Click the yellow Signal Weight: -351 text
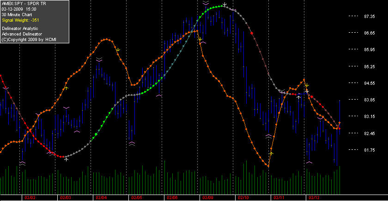Image resolution: width=388 pixels, height=201 pixels. click(20, 20)
